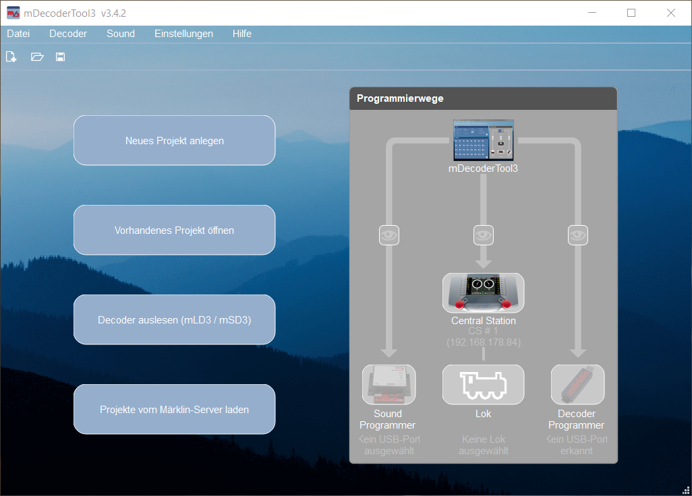Click Projekte vom Märklin-Server laden button
Screen dimensions: 692x496
[x=174, y=409]
